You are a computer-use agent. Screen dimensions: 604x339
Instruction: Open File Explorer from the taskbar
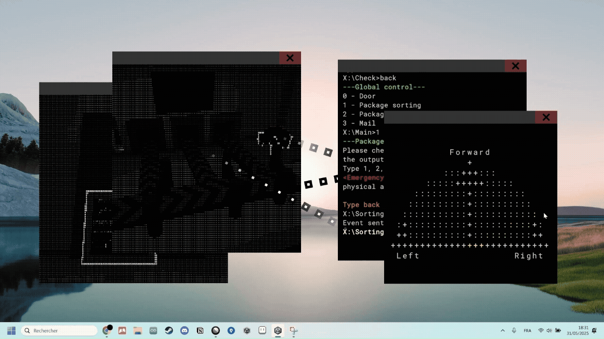137,331
